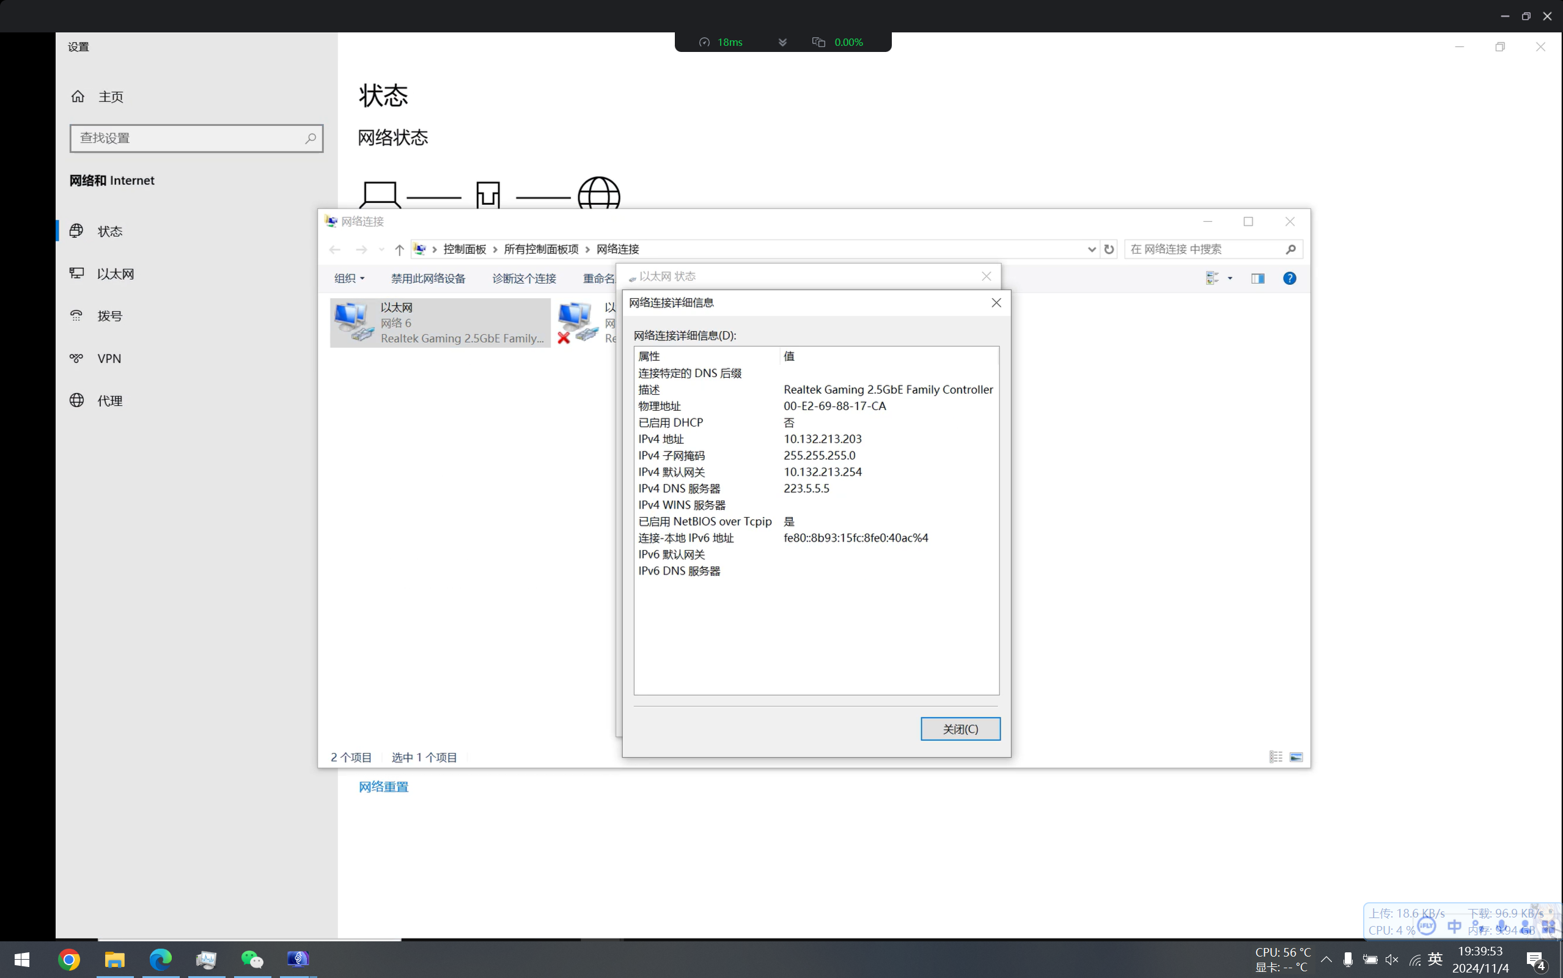Select the IPv4 DNS 服务器 223.5.5.5 row
1563x978 pixels.
pyautogui.click(x=816, y=488)
